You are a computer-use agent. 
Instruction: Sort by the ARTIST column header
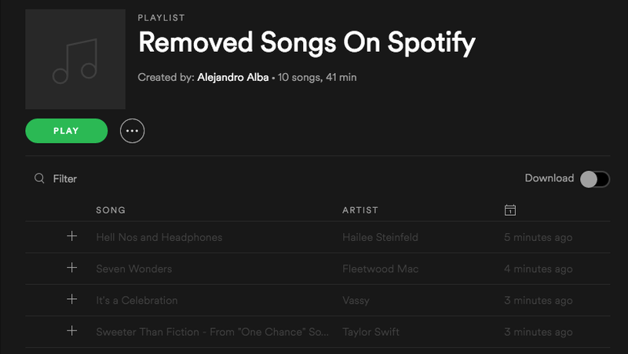[x=360, y=210]
